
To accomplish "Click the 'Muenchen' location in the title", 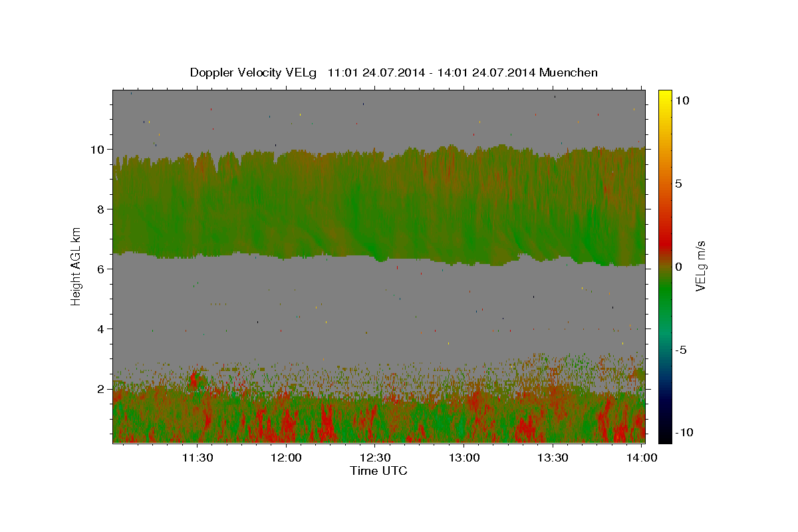I will point(569,72).
